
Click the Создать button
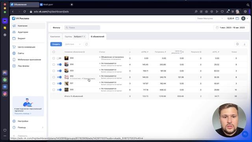[56, 44]
